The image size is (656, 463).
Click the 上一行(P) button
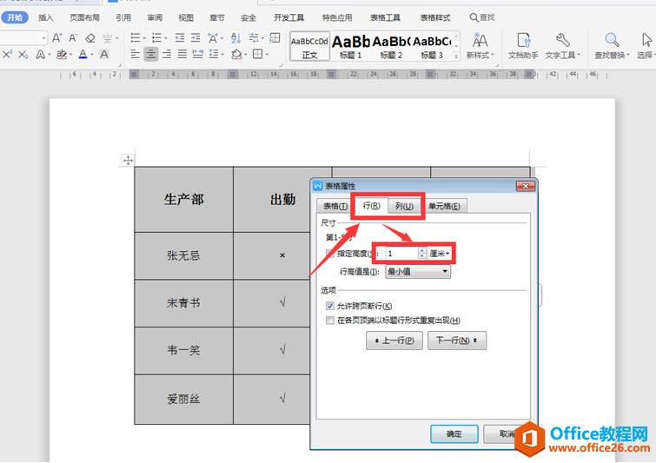click(394, 341)
